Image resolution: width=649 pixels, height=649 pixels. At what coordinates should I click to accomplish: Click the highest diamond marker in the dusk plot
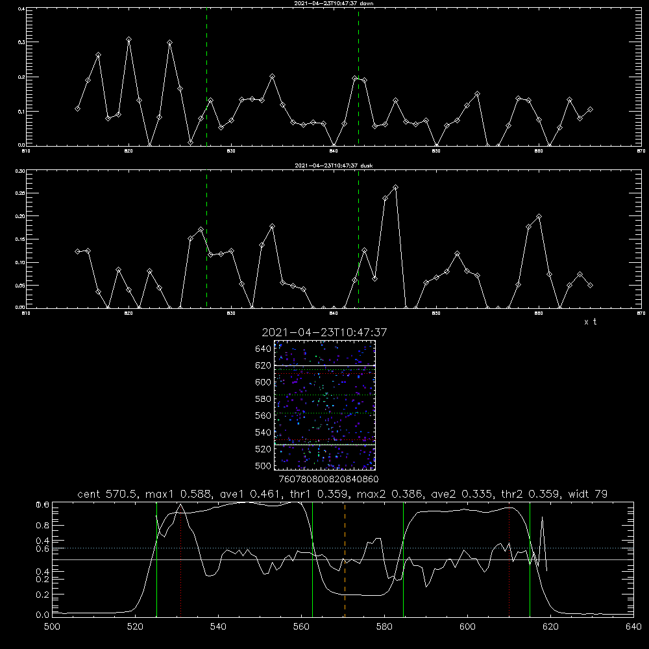[x=395, y=188]
